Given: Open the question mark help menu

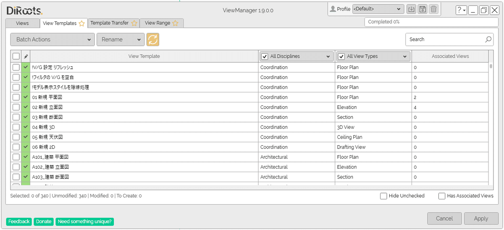Looking at the screenshot, I should pos(461,10).
